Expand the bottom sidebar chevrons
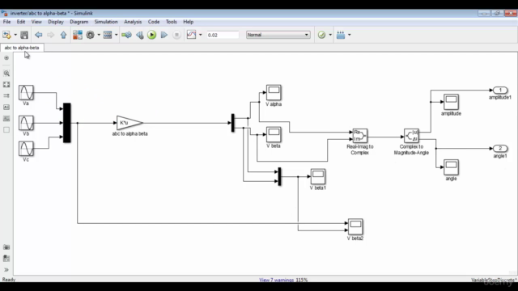518x291 pixels. [x=6, y=269]
